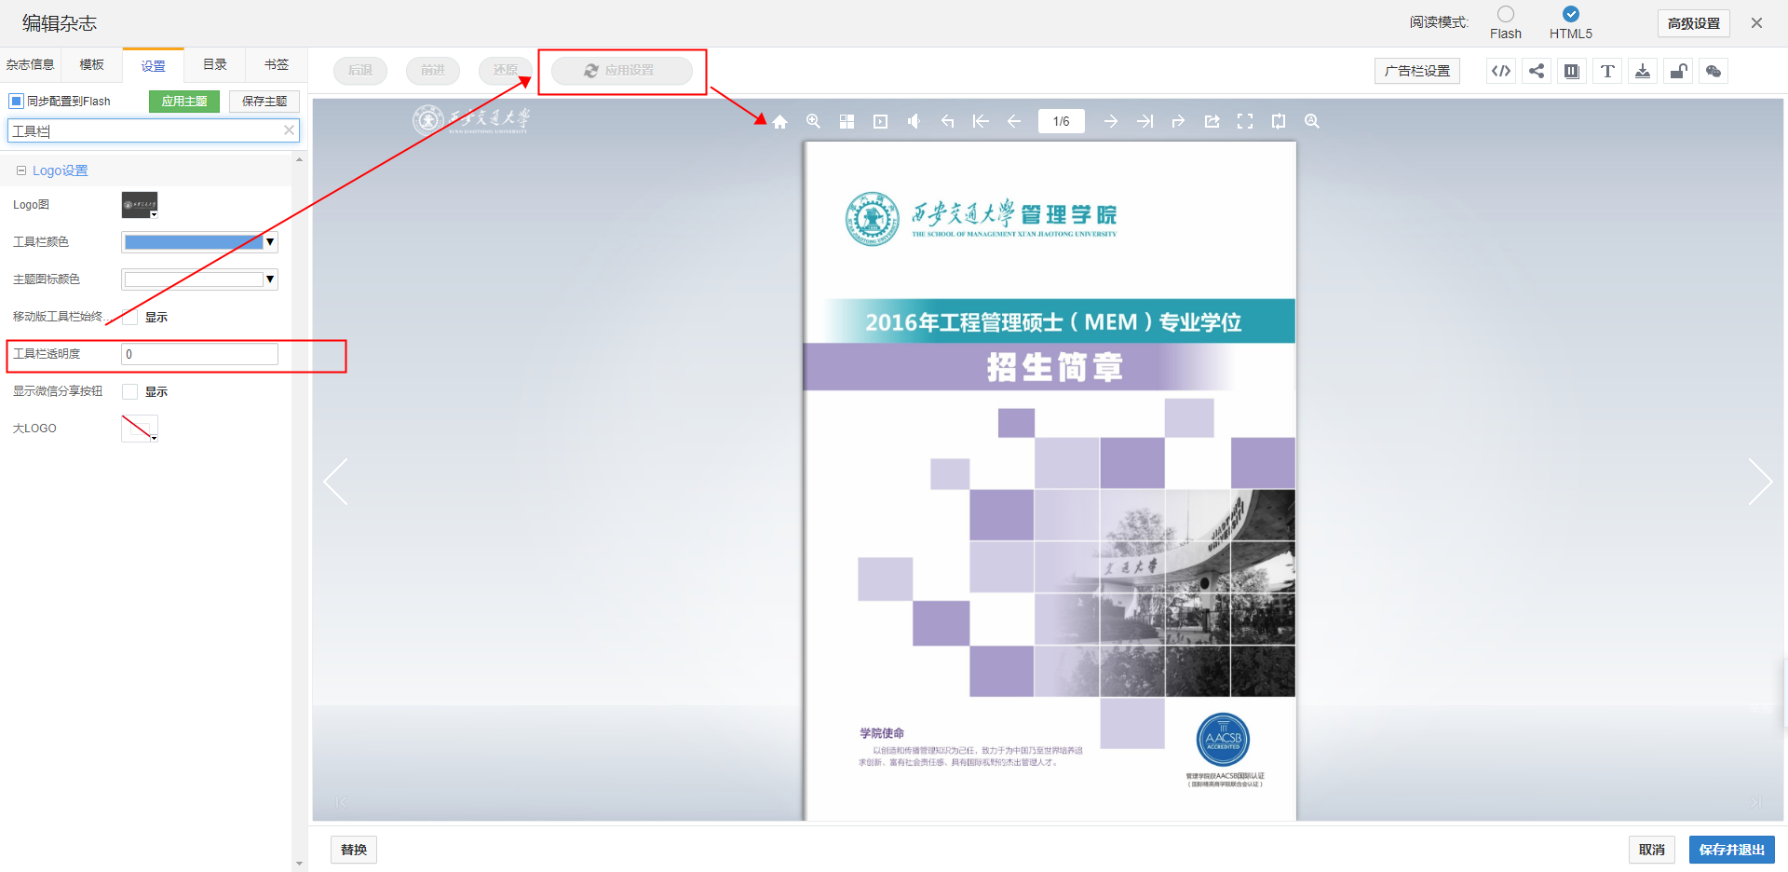Open 高级设置 advanced settings
Screen dimensions: 1788x872
pyautogui.click(x=1694, y=23)
